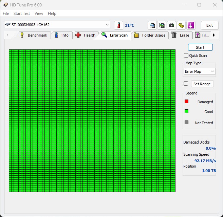The width and height of the screenshot is (223, 217).
Task: Click the Set Range button
Action: click(x=202, y=84)
